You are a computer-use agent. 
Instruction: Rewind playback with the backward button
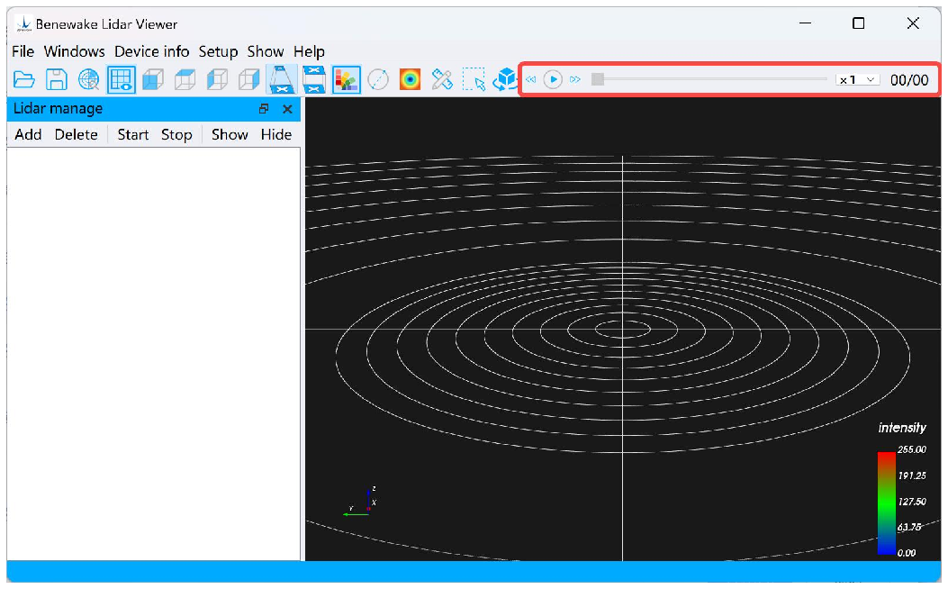pyautogui.click(x=531, y=80)
